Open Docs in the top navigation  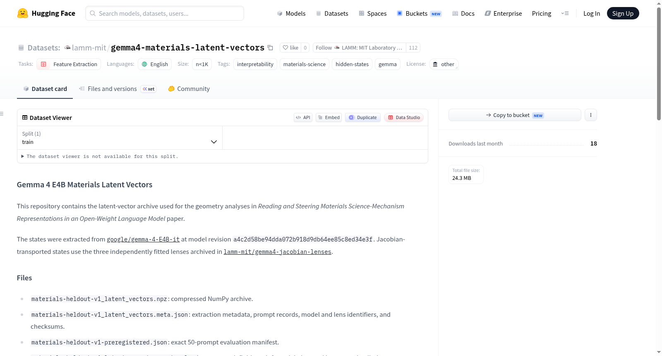pyautogui.click(x=463, y=13)
